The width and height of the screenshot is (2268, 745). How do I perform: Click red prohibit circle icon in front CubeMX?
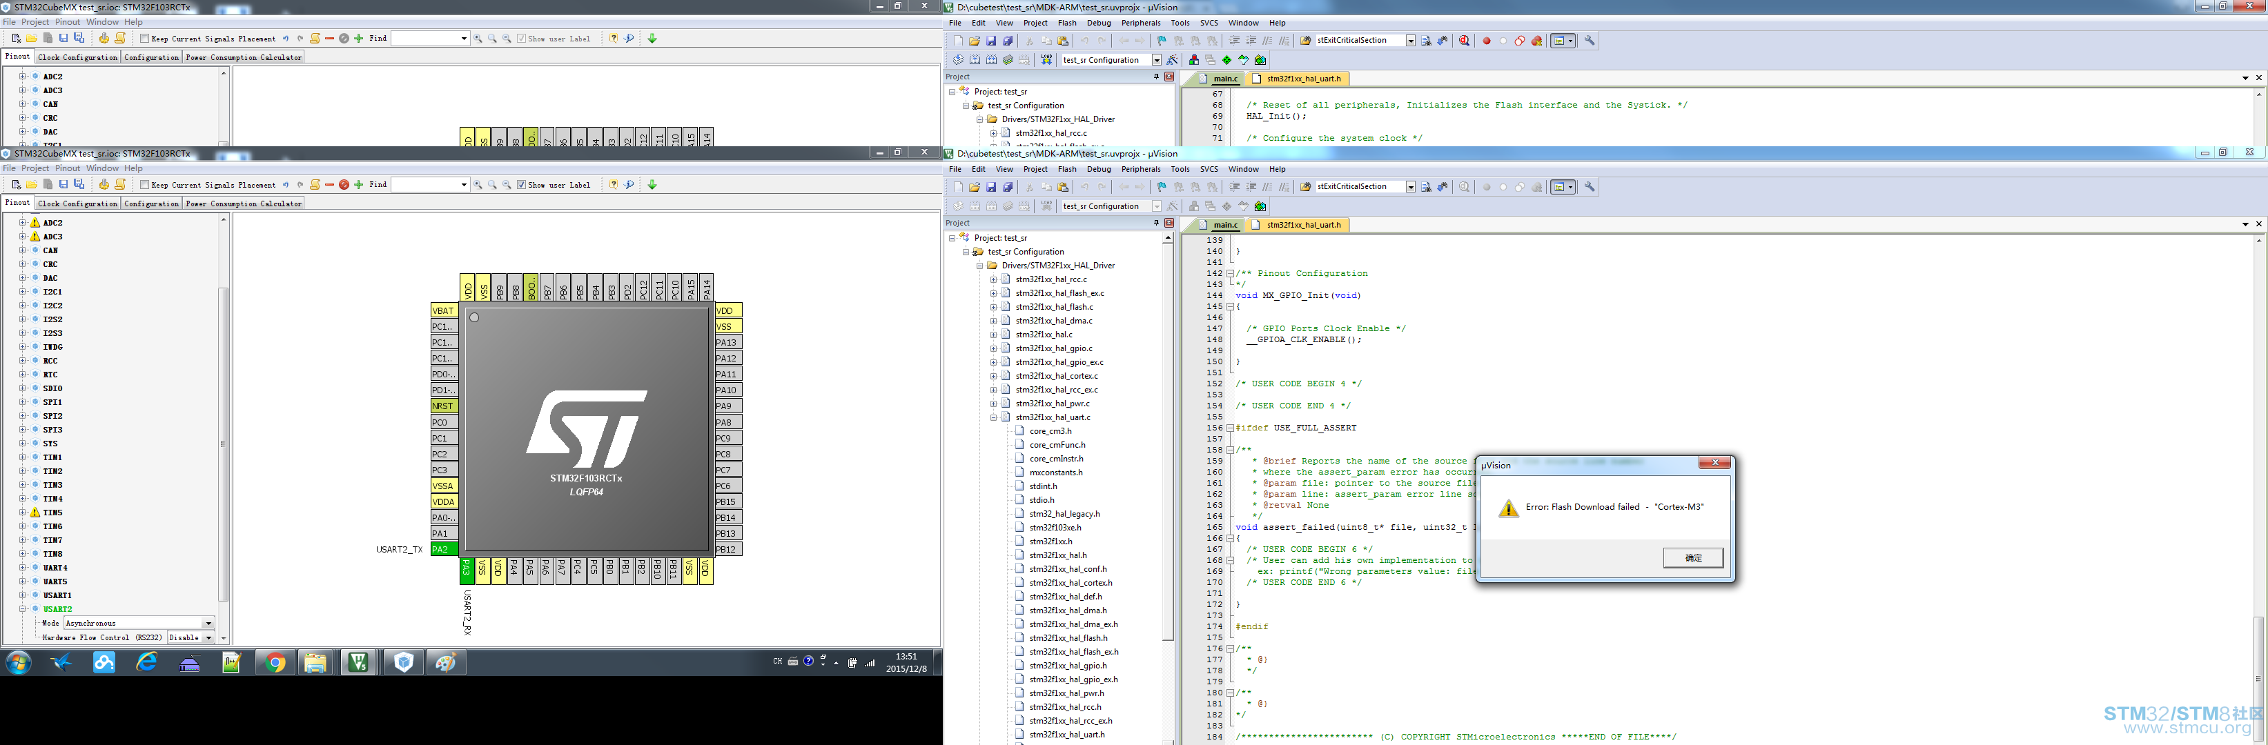point(344,185)
